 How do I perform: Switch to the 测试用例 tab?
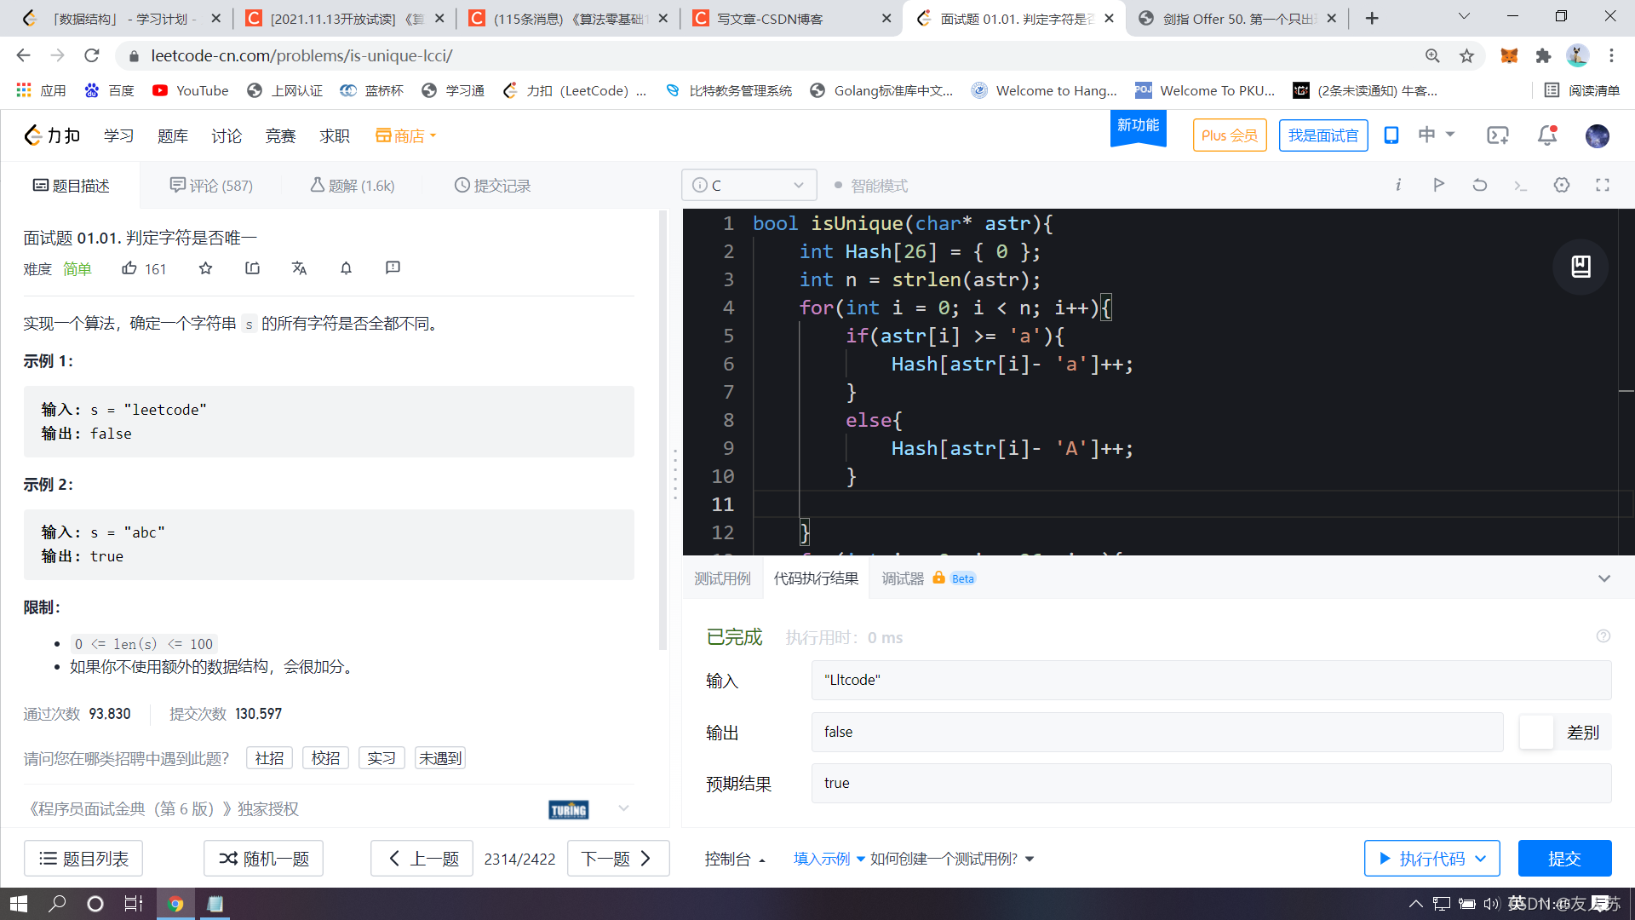(x=722, y=578)
